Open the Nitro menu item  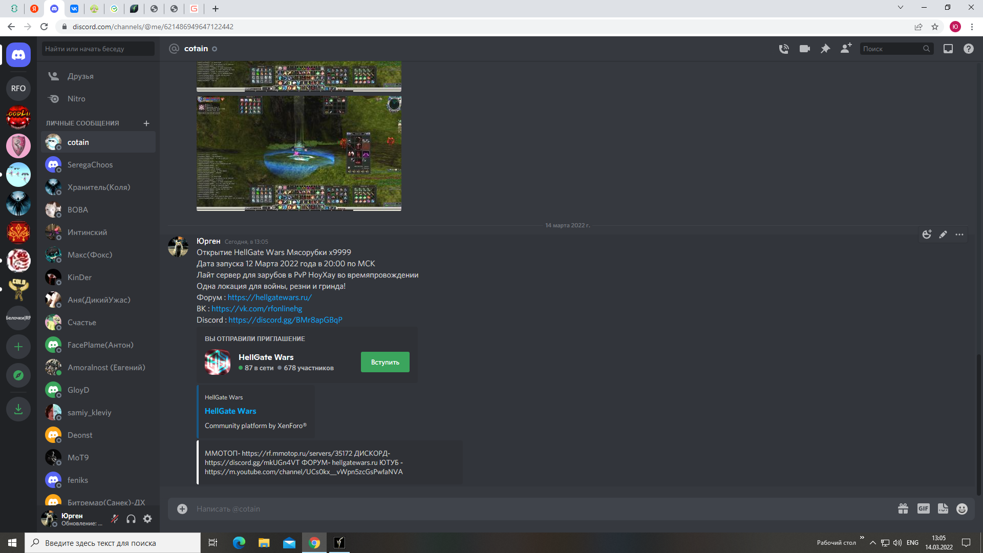click(x=98, y=99)
